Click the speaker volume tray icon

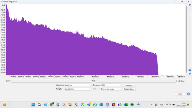tap(170, 105)
